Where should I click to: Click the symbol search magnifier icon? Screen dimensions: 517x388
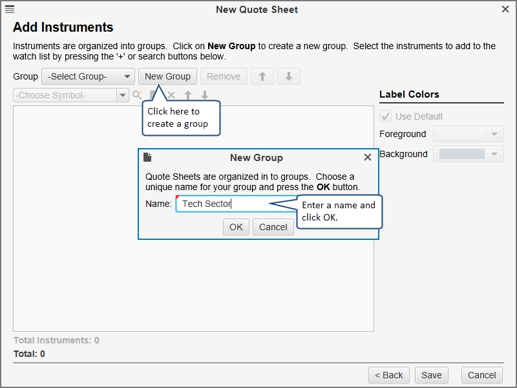(x=137, y=95)
